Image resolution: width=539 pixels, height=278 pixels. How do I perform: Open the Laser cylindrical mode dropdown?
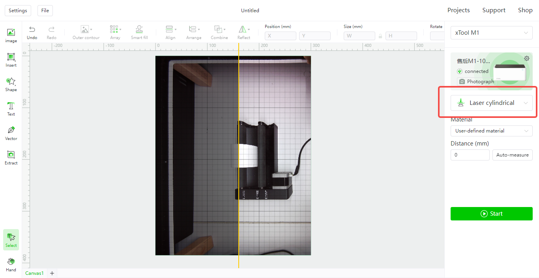(x=491, y=103)
